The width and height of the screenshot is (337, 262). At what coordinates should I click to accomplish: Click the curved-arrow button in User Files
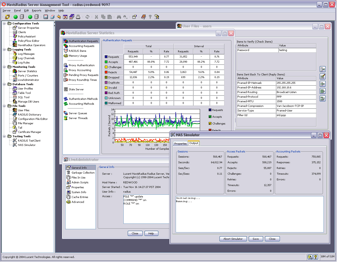coord(323,98)
